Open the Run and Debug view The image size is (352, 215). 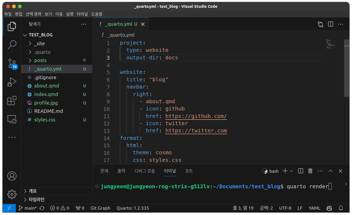tap(12, 82)
